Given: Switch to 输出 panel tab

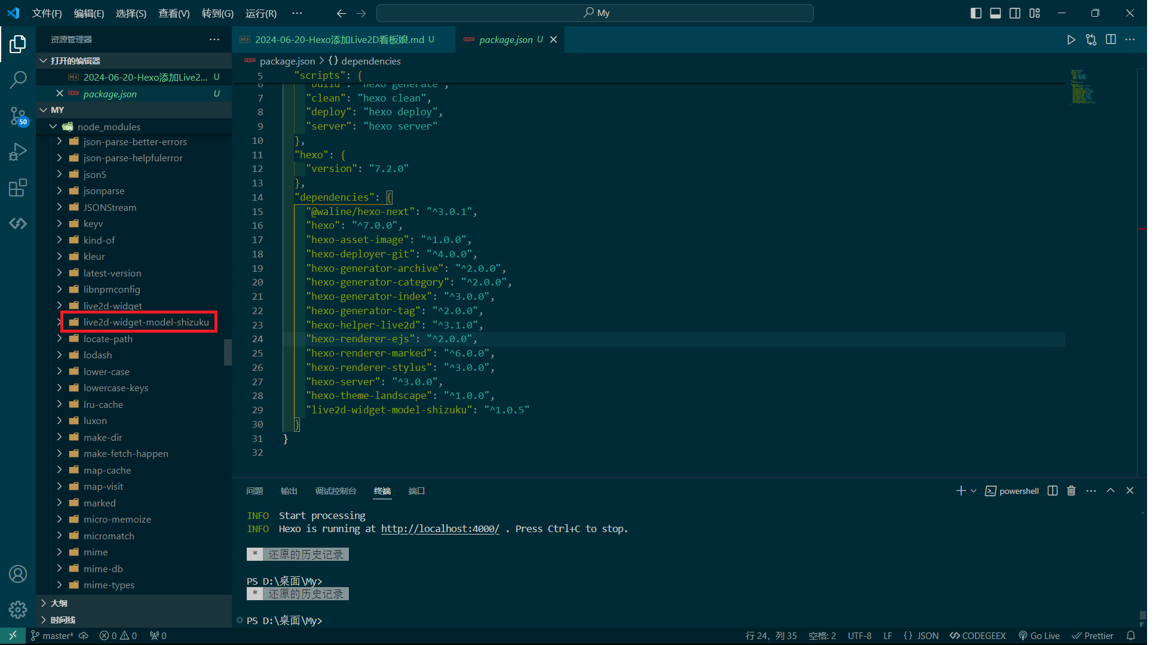Looking at the screenshot, I should pos(289,491).
